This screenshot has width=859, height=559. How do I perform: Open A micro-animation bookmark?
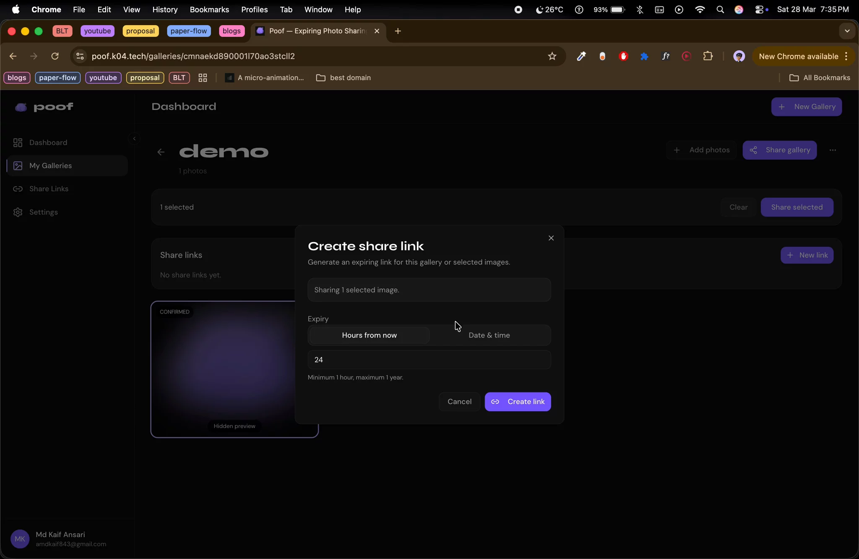tap(264, 78)
